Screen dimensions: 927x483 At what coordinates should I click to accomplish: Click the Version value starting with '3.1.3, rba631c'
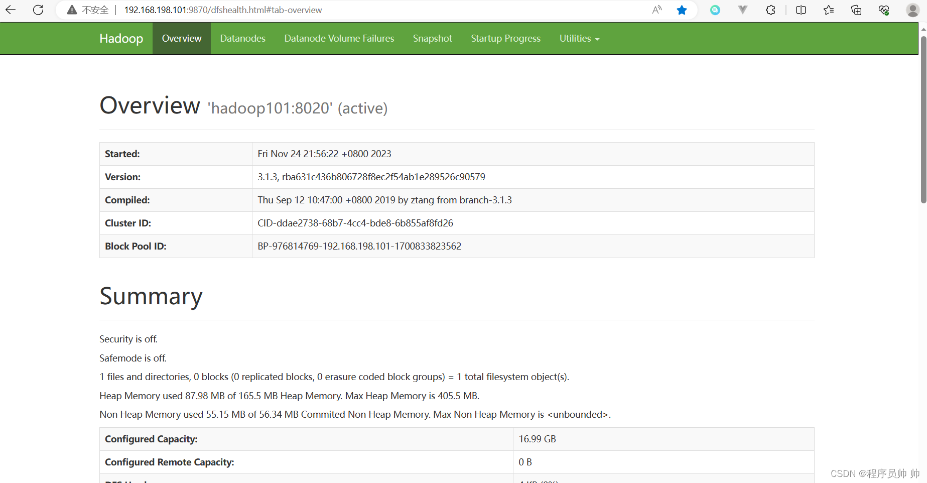click(x=371, y=177)
